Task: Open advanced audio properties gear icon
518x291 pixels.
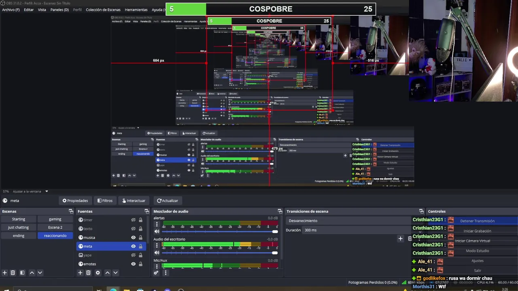Action: pos(156,273)
